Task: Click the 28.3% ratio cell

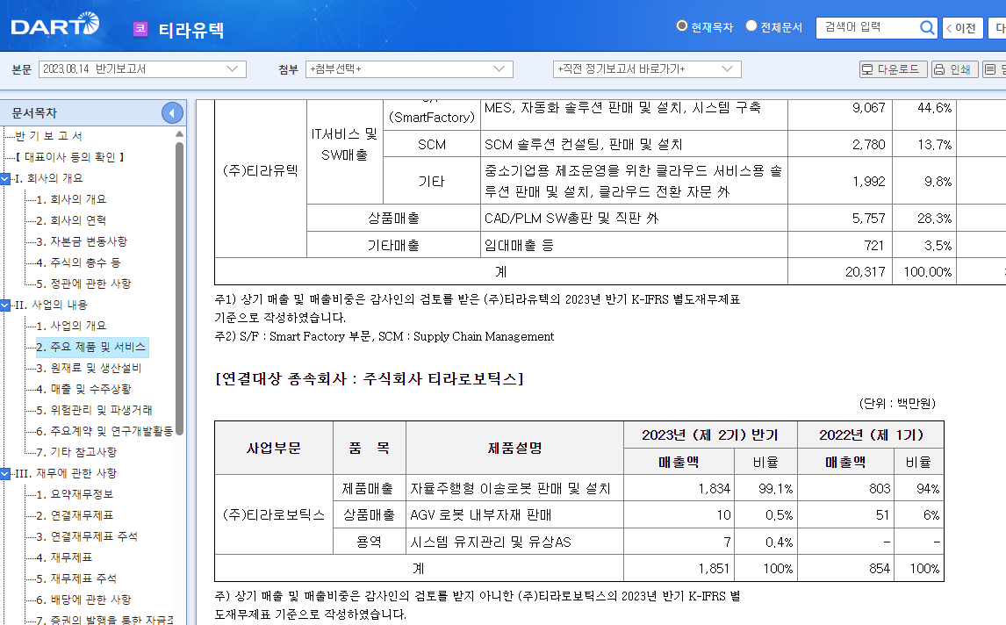Action: point(923,219)
